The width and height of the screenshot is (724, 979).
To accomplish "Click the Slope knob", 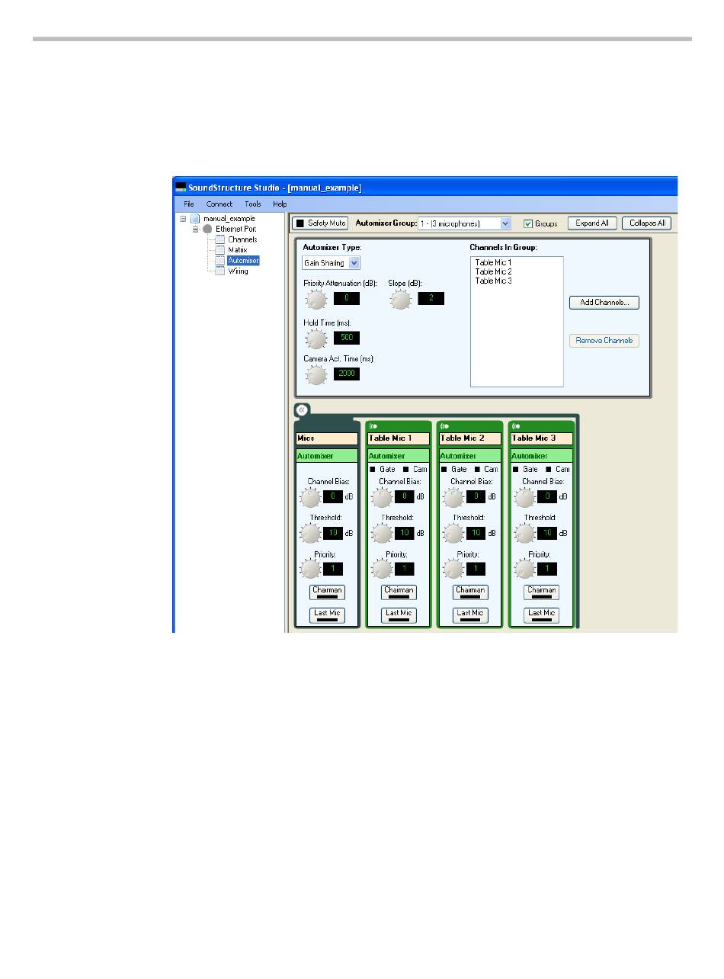I will coord(401,300).
